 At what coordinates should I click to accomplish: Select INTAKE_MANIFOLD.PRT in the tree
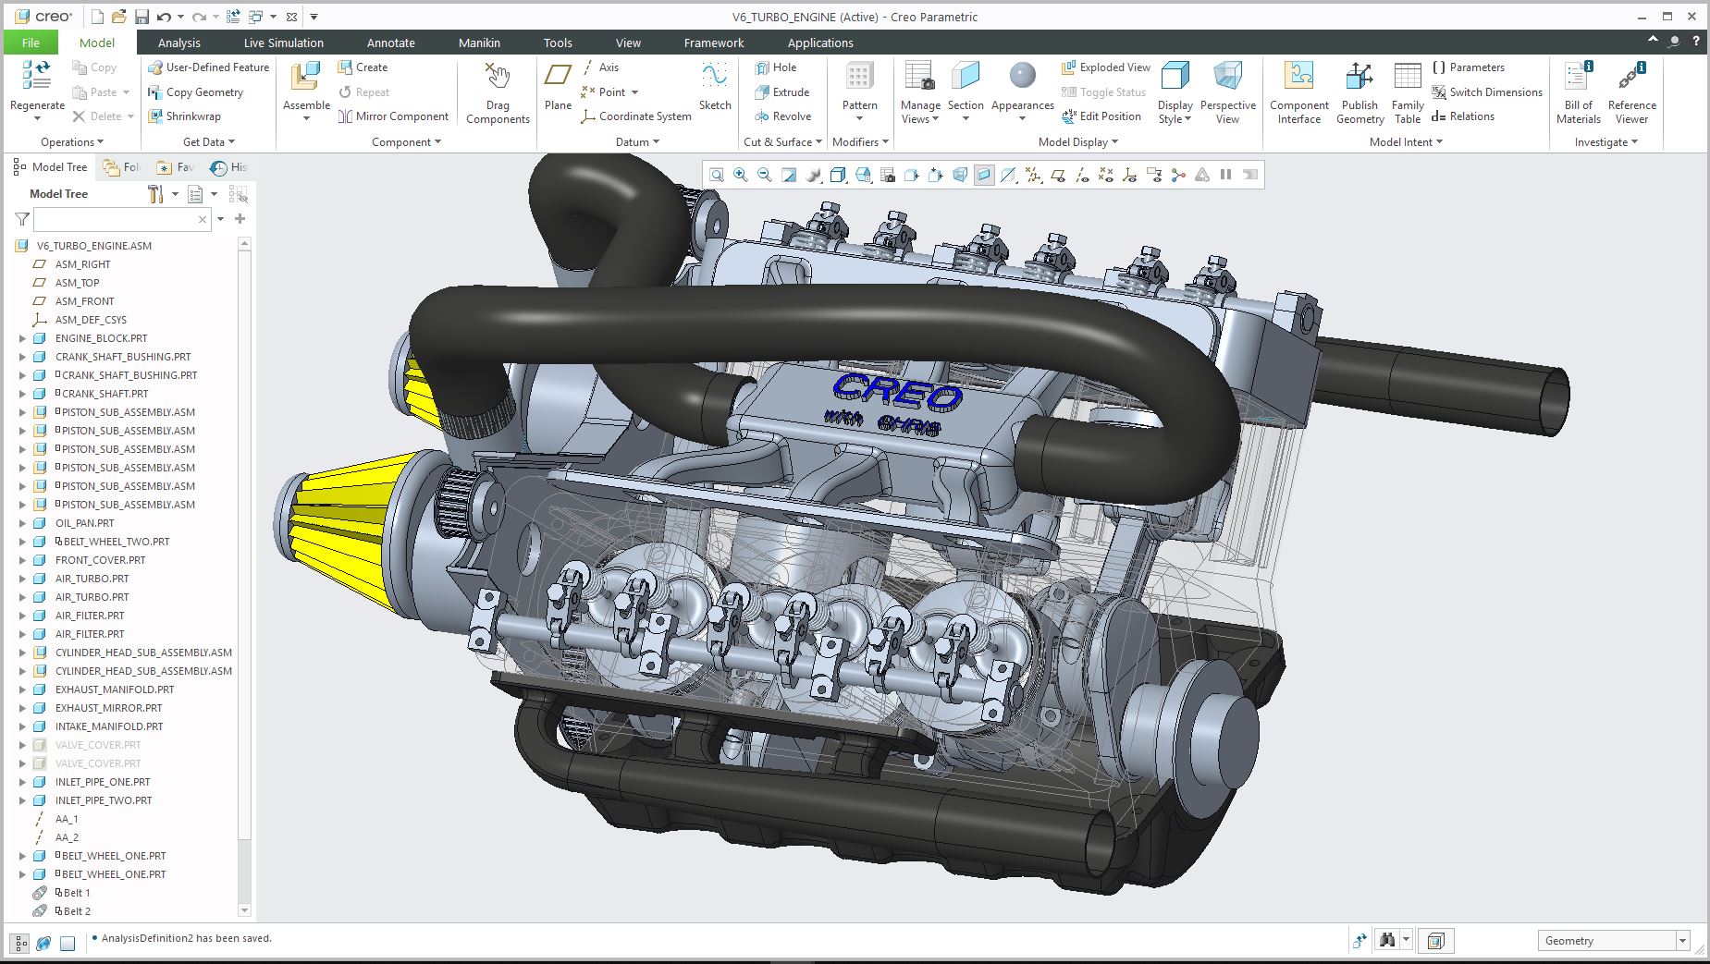point(109,726)
